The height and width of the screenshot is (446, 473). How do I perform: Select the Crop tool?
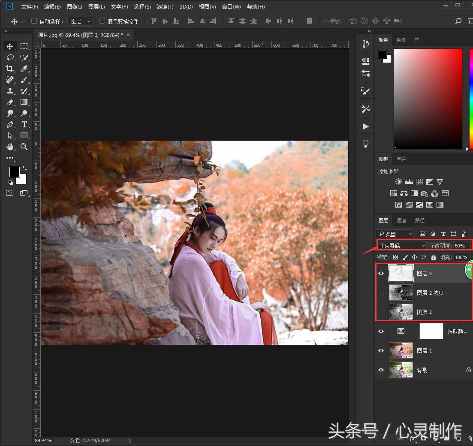coord(10,69)
